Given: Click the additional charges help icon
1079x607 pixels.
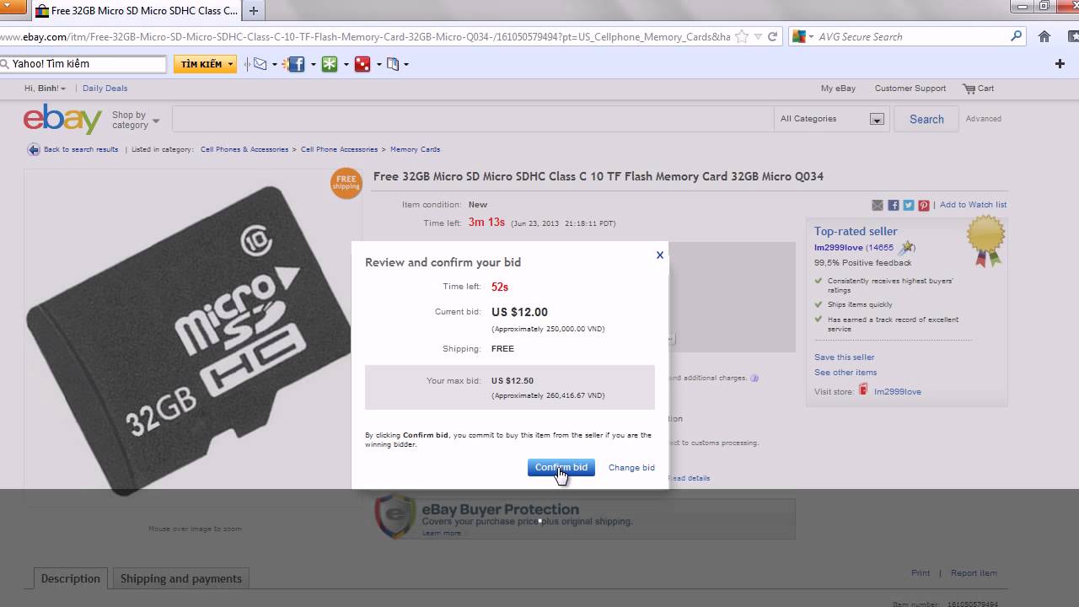Looking at the screenshot, I should [754, 379].
